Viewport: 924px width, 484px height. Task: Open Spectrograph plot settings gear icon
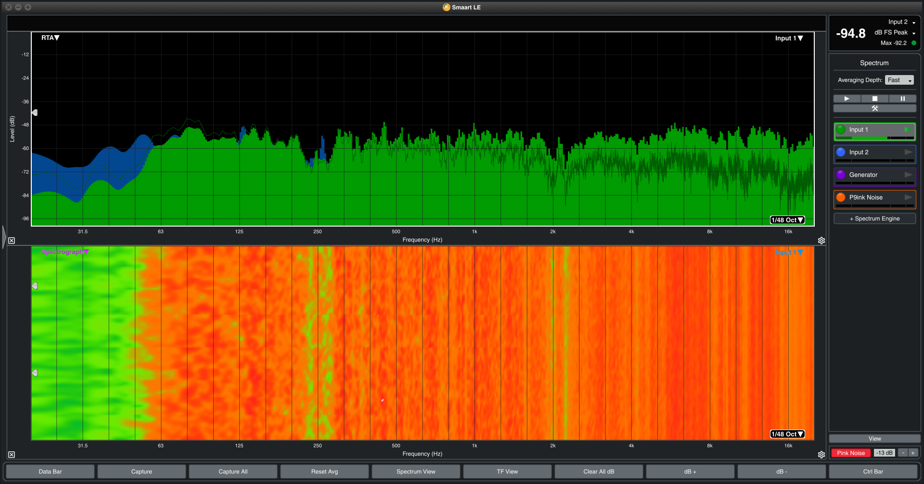(821, 455)
